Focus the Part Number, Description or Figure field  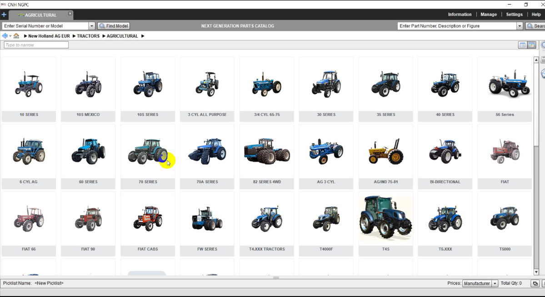pos(457,26)
